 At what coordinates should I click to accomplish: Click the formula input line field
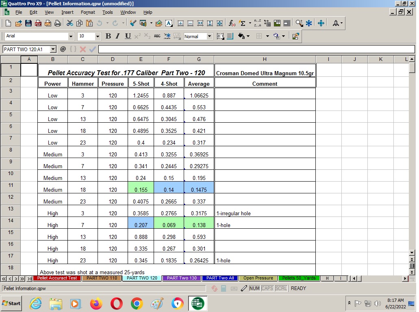tap(256, 49)
